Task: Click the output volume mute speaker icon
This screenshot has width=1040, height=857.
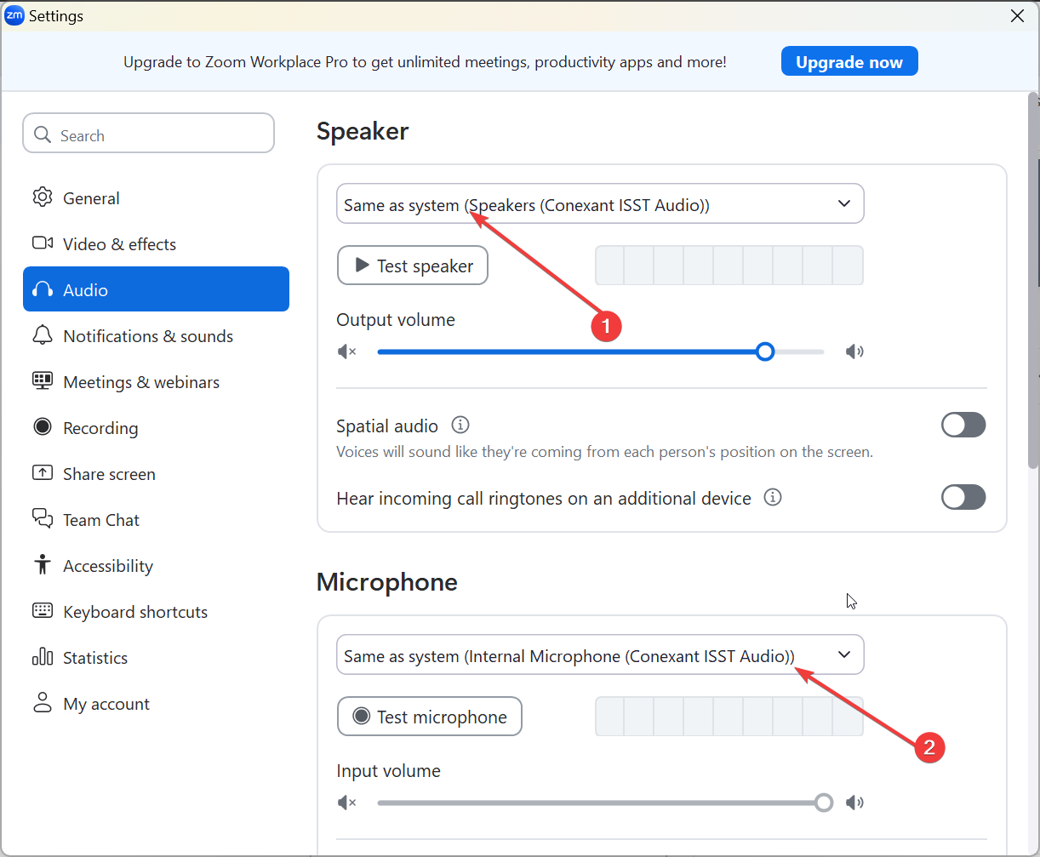Action: coord(347,351)
